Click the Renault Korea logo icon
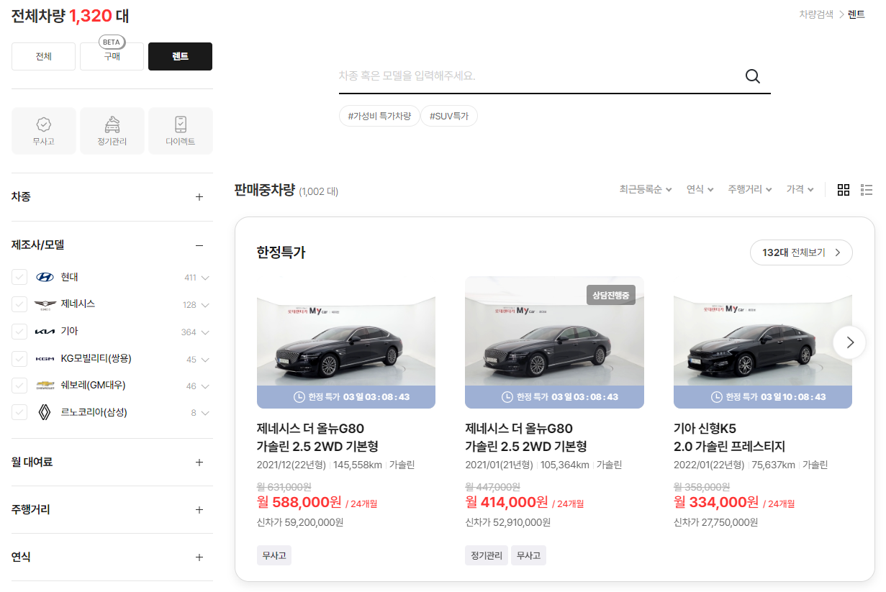 45,412
